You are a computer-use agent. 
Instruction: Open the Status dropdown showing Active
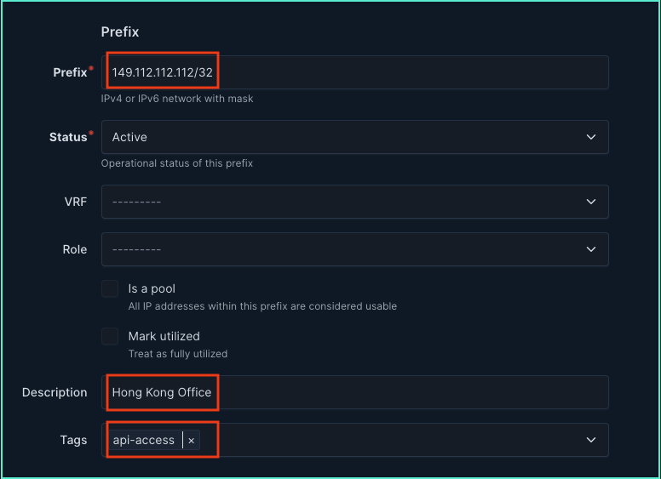click(341, 137)
